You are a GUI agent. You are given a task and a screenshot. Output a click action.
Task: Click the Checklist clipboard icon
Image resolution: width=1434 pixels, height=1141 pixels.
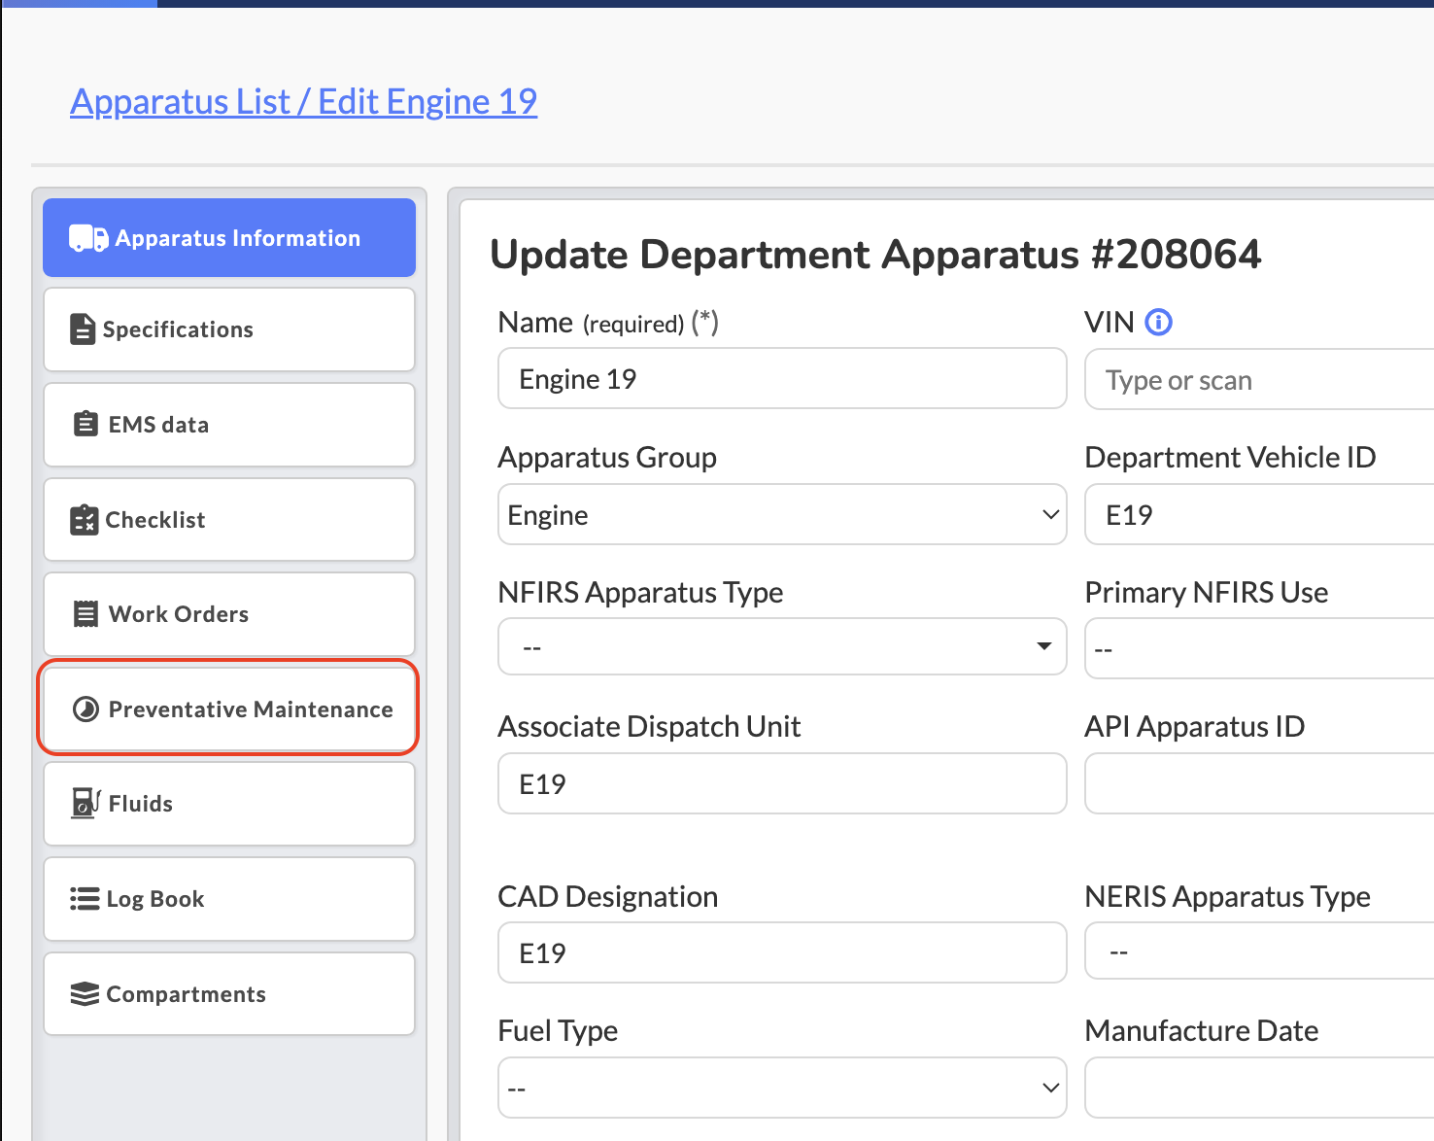[85, 520]
